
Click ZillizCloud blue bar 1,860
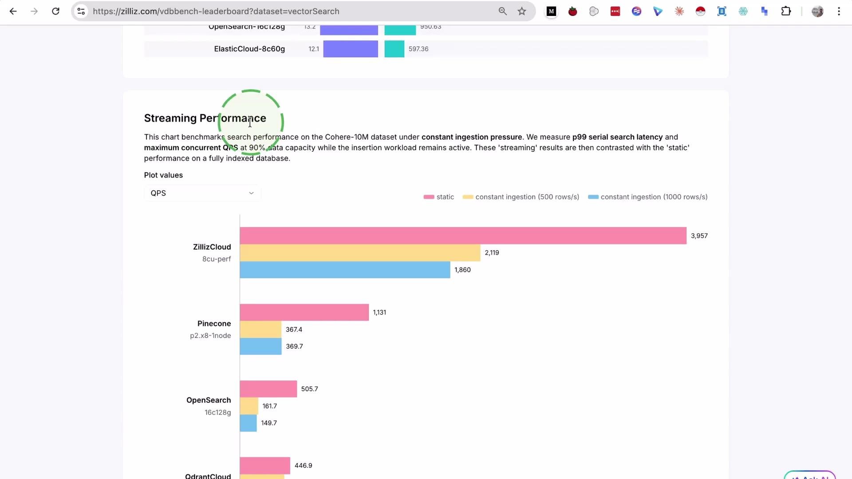(345, 270)
